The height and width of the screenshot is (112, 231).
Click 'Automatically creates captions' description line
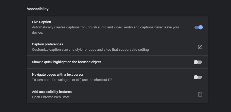[105, 27]
